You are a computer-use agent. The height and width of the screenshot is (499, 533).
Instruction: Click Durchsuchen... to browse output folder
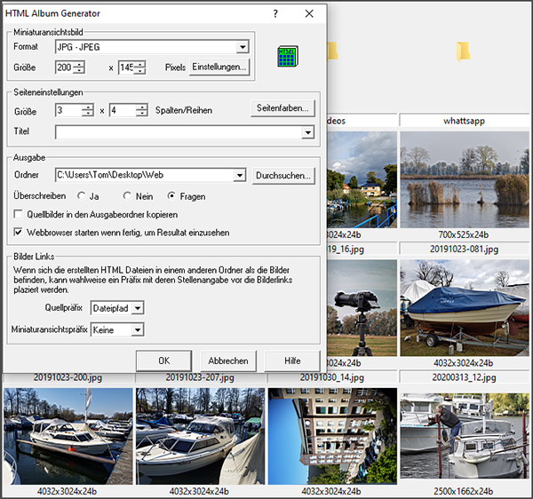point(283,176)
